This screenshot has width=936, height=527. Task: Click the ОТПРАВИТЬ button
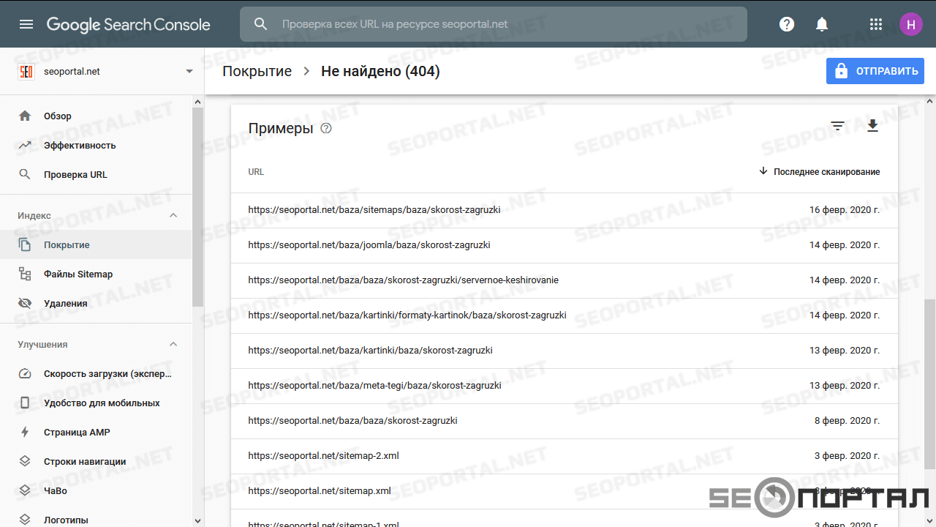click(x=875, y=71)
